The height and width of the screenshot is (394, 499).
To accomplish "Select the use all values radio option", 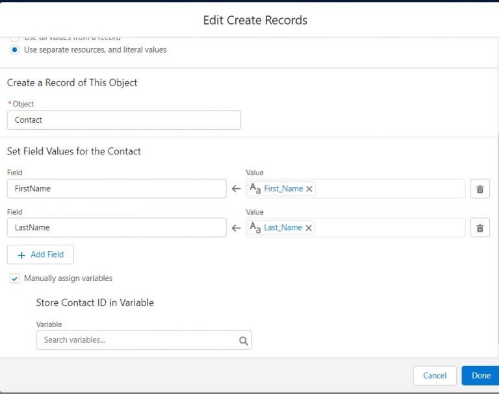I will (14, 38).
